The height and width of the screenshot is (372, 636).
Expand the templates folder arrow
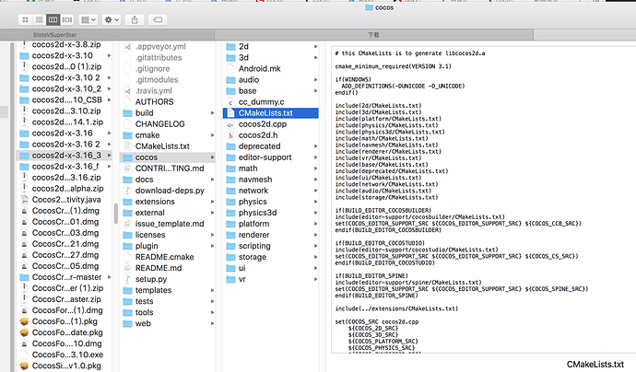pos(212,291)
